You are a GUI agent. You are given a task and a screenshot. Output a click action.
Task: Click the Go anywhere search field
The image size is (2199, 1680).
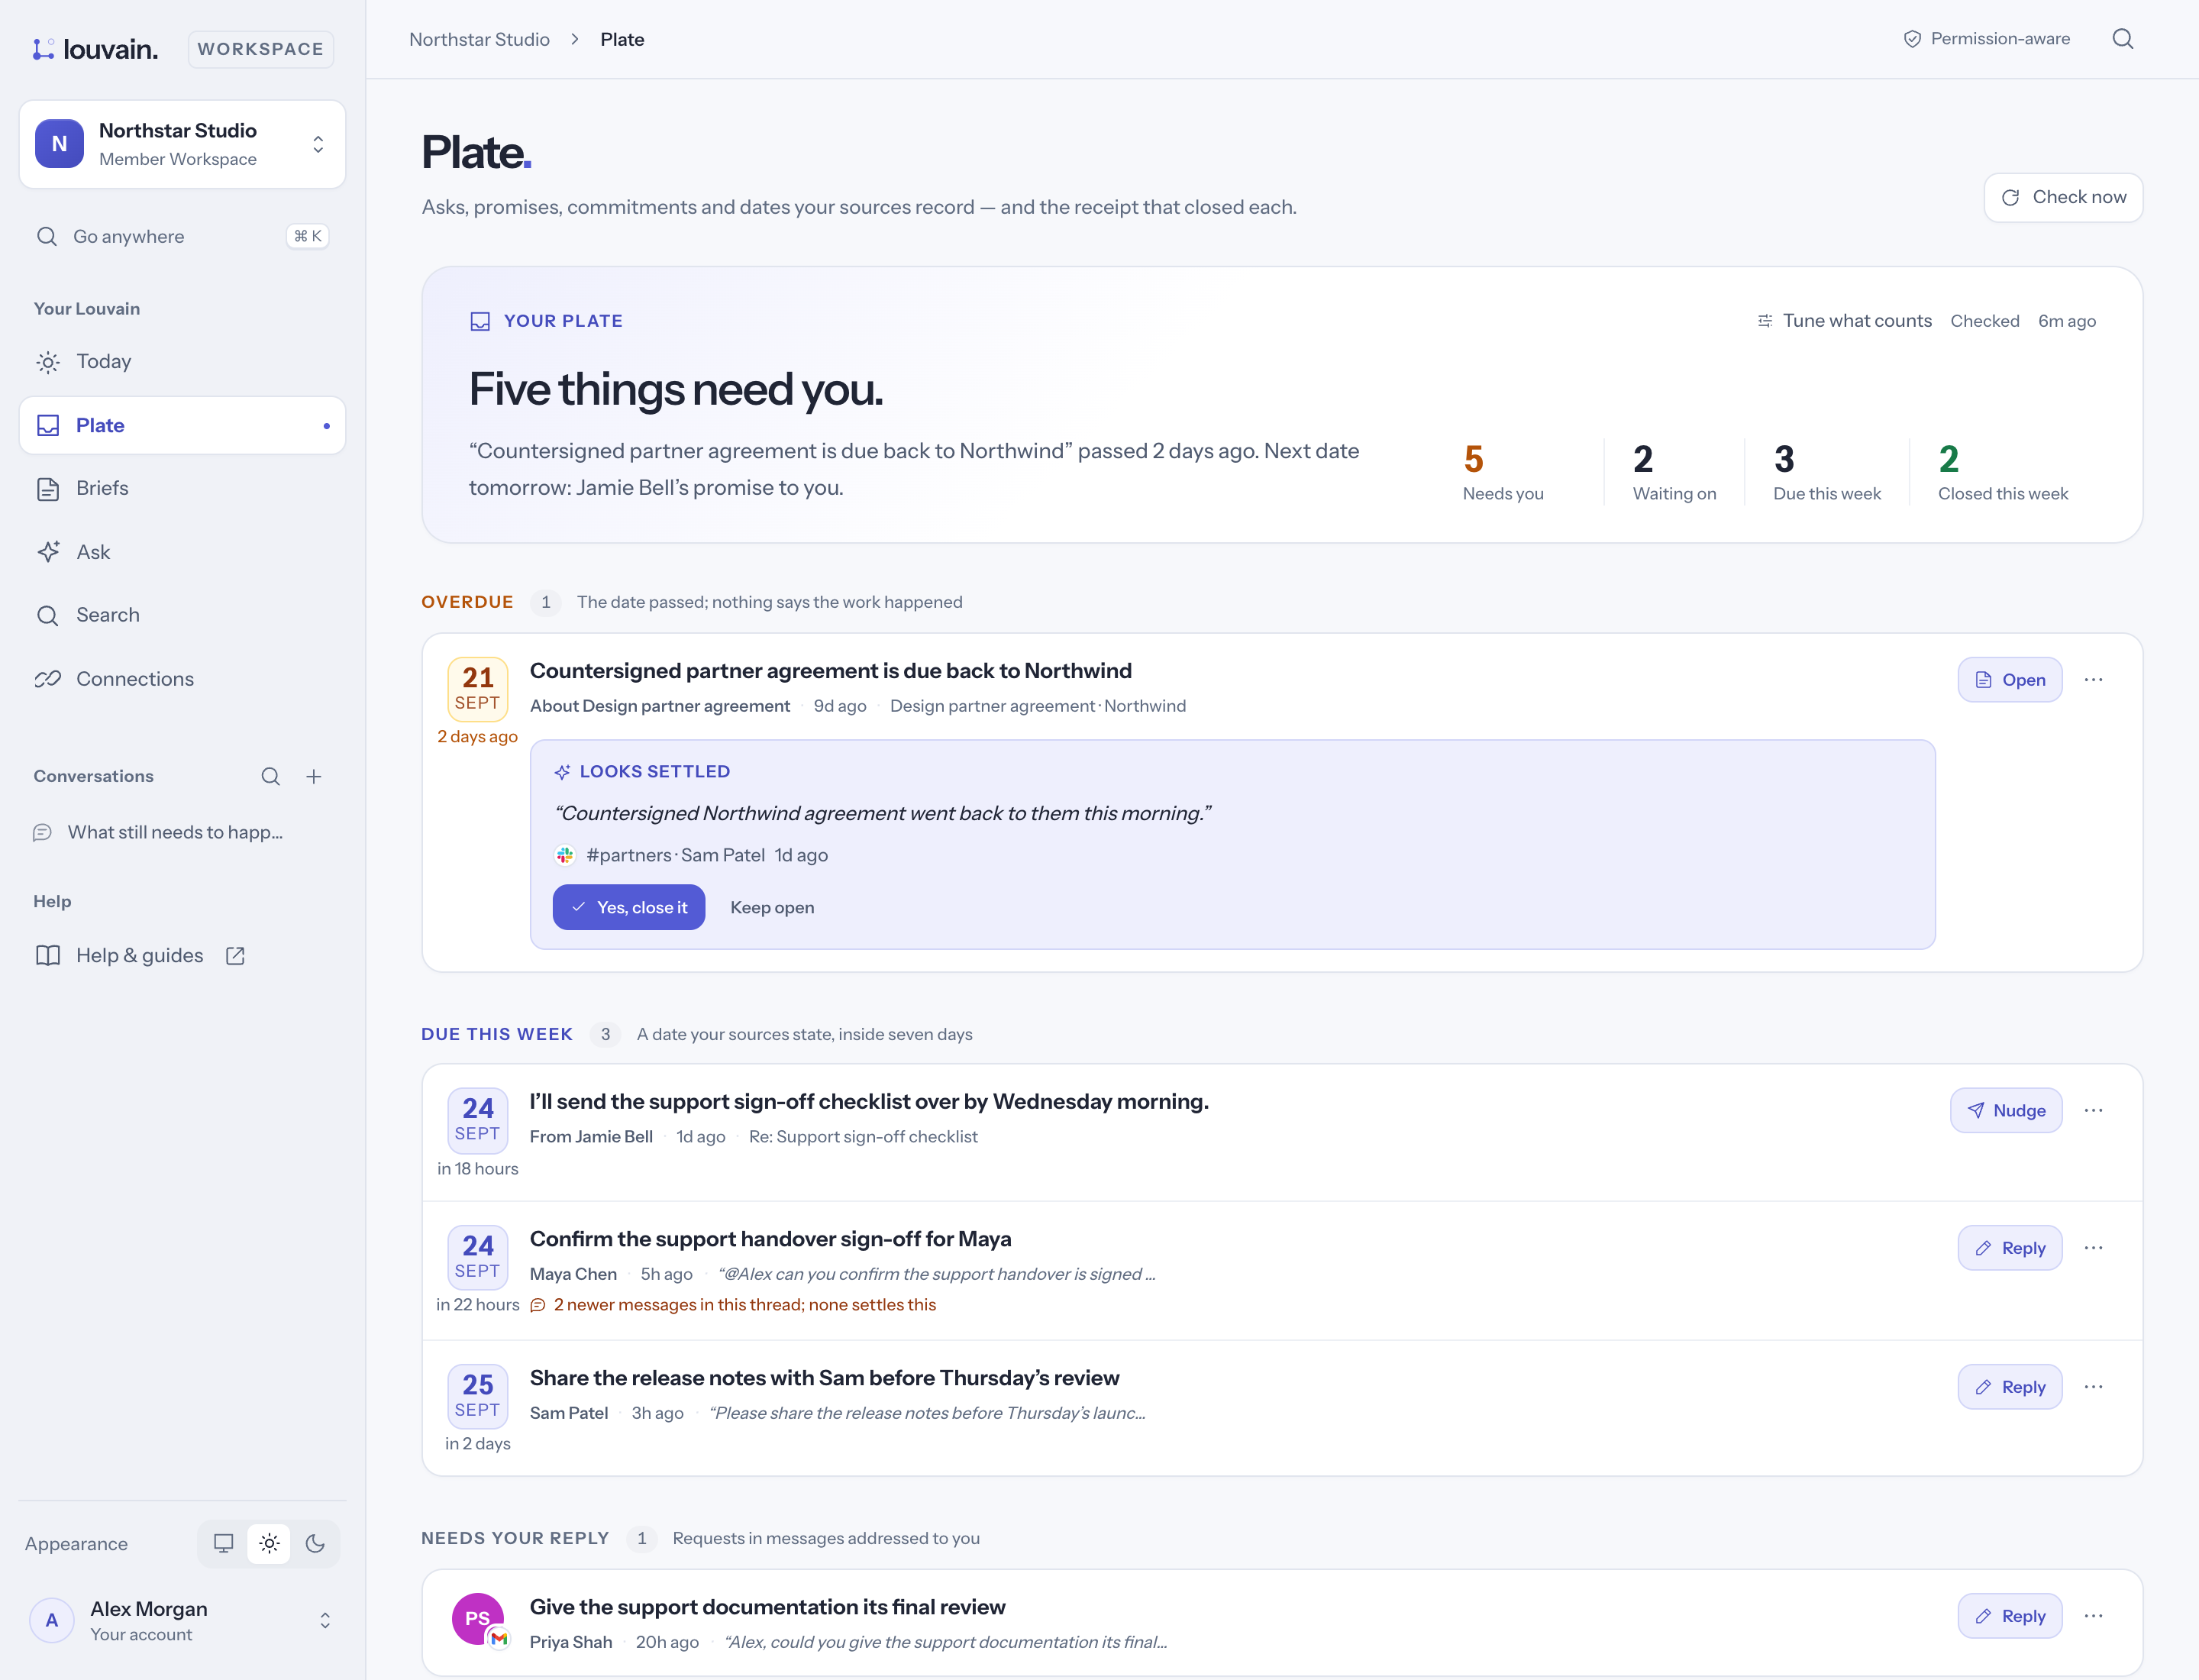182,236
